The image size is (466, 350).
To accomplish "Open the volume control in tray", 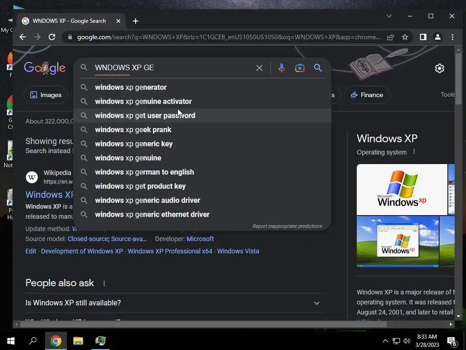I will point(407,341).
